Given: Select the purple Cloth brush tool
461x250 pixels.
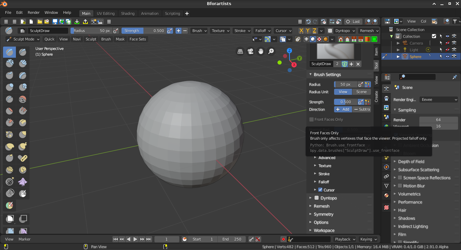Looking at the screenshot, I should (23, 182).
